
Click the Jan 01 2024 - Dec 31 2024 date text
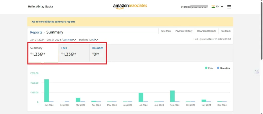[45, 40]
